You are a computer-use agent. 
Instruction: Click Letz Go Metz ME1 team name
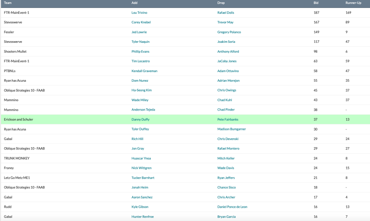click(17, 178)
